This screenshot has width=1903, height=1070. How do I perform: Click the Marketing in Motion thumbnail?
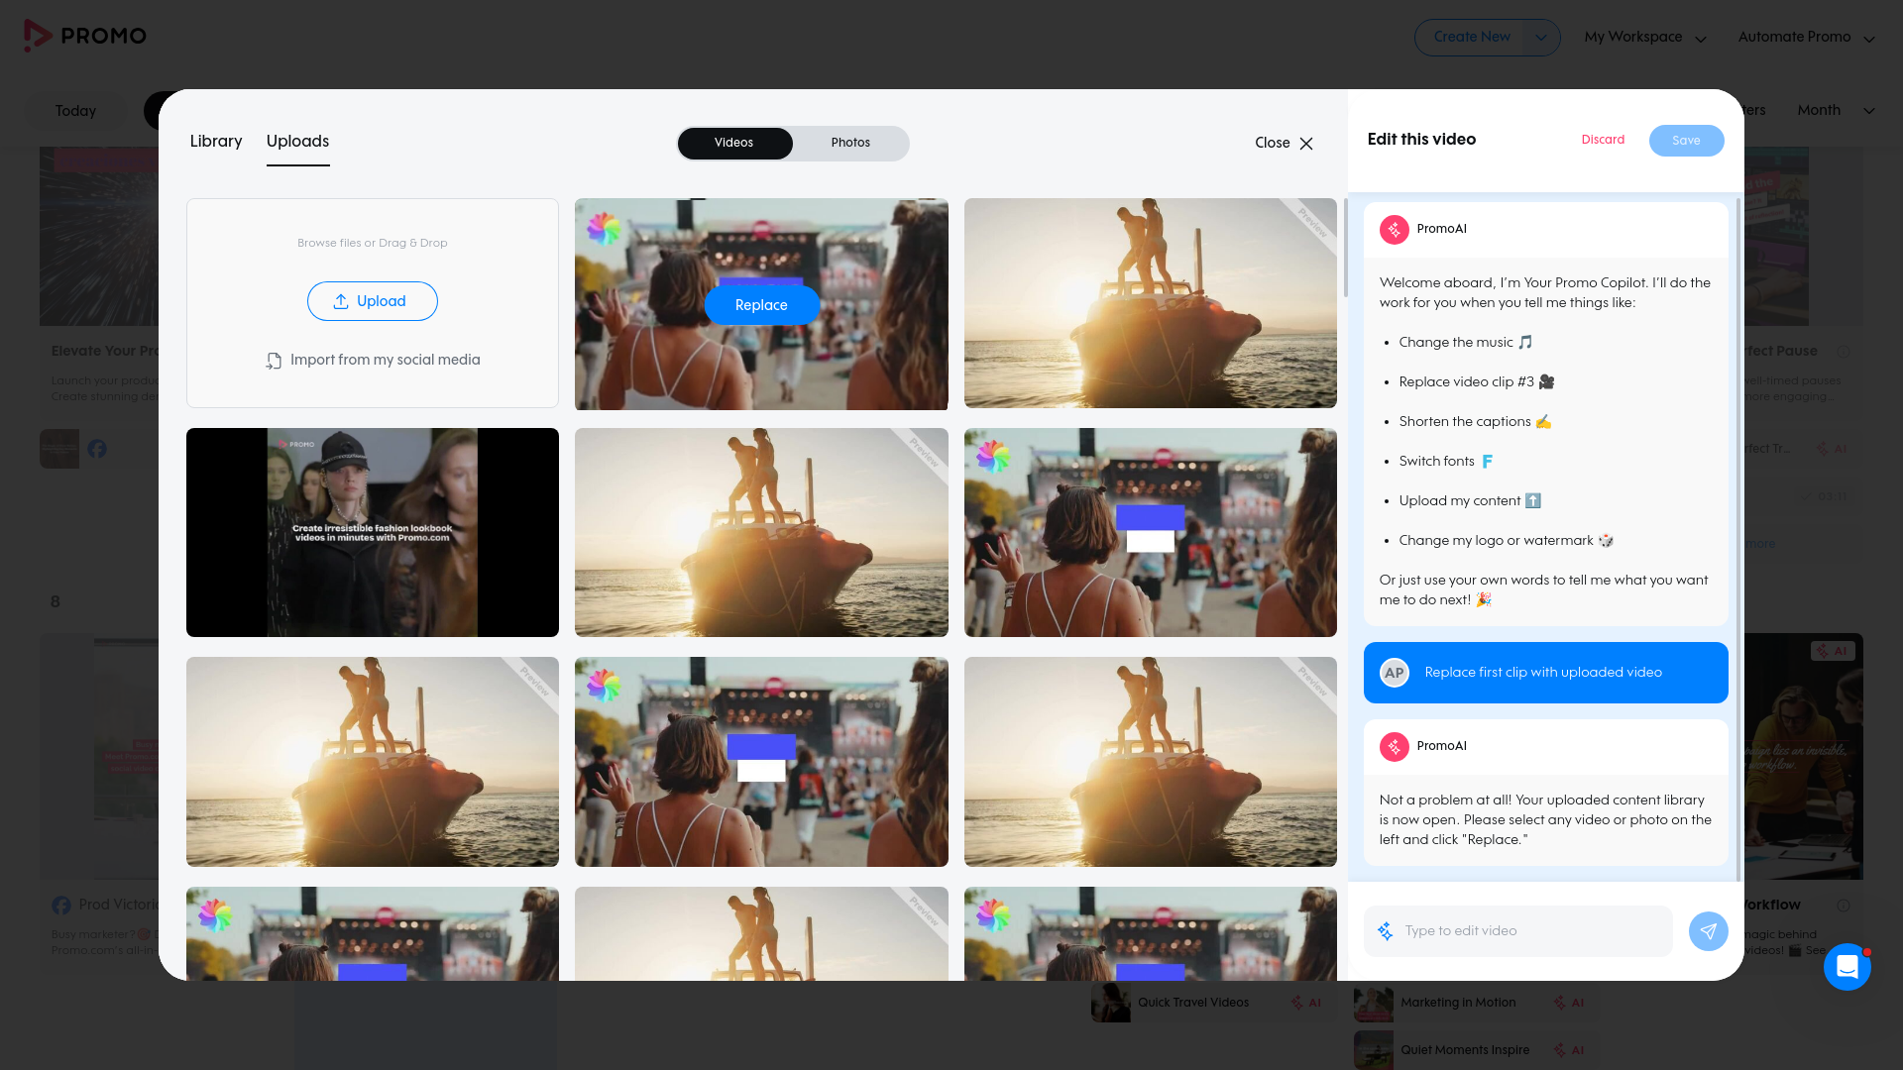(x=1374, y=1003)
